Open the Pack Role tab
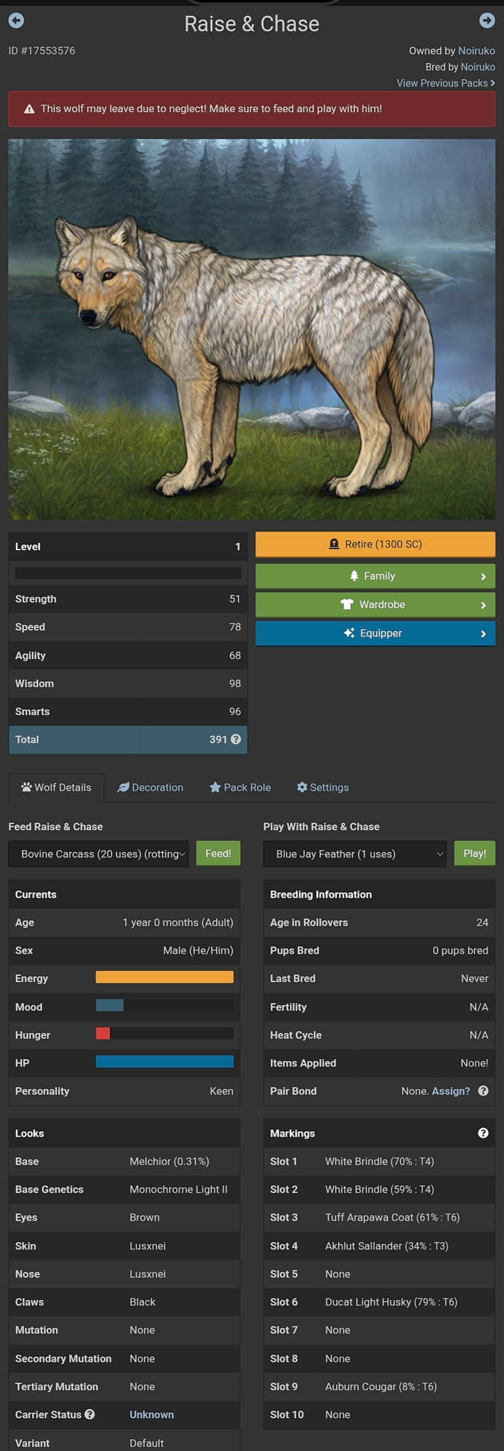The image size is (504, 1451). [240, 787]
